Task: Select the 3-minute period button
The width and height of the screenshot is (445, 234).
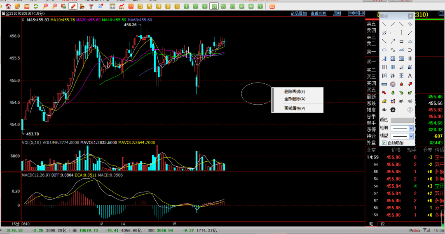Action: pos(196,6)
